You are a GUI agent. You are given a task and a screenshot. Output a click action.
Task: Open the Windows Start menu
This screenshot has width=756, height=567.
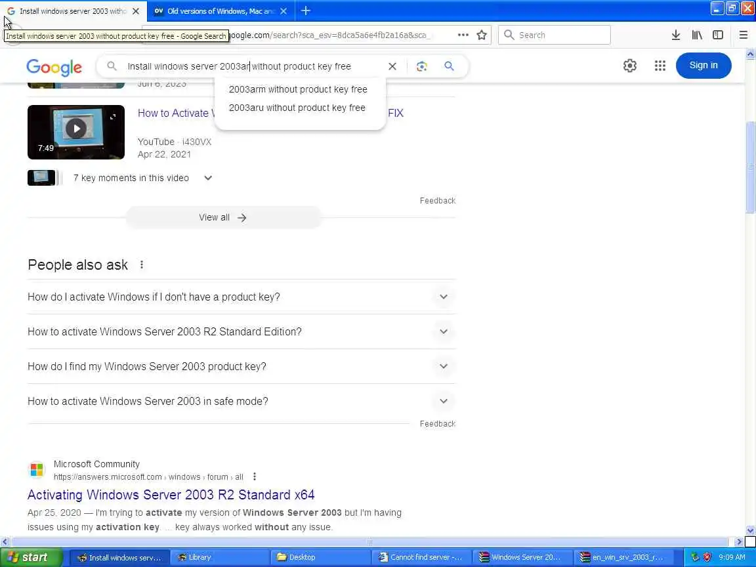[31, 557]
